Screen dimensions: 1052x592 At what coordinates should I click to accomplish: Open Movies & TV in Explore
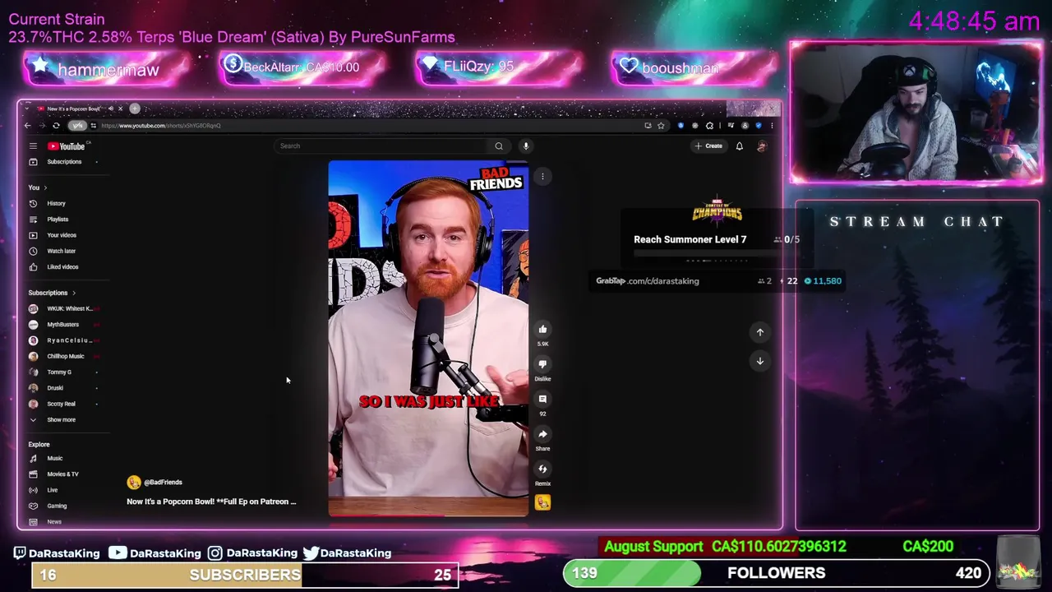point(63,474)
